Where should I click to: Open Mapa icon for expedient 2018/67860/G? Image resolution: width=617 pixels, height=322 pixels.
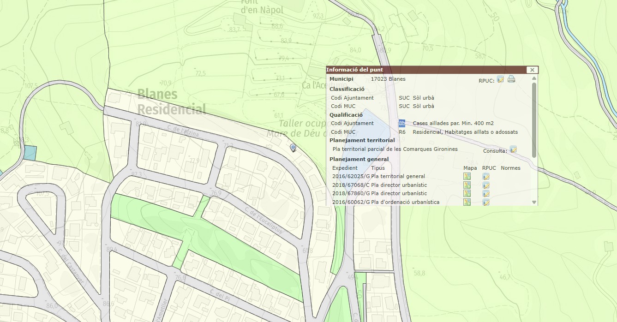coord(467,193)
